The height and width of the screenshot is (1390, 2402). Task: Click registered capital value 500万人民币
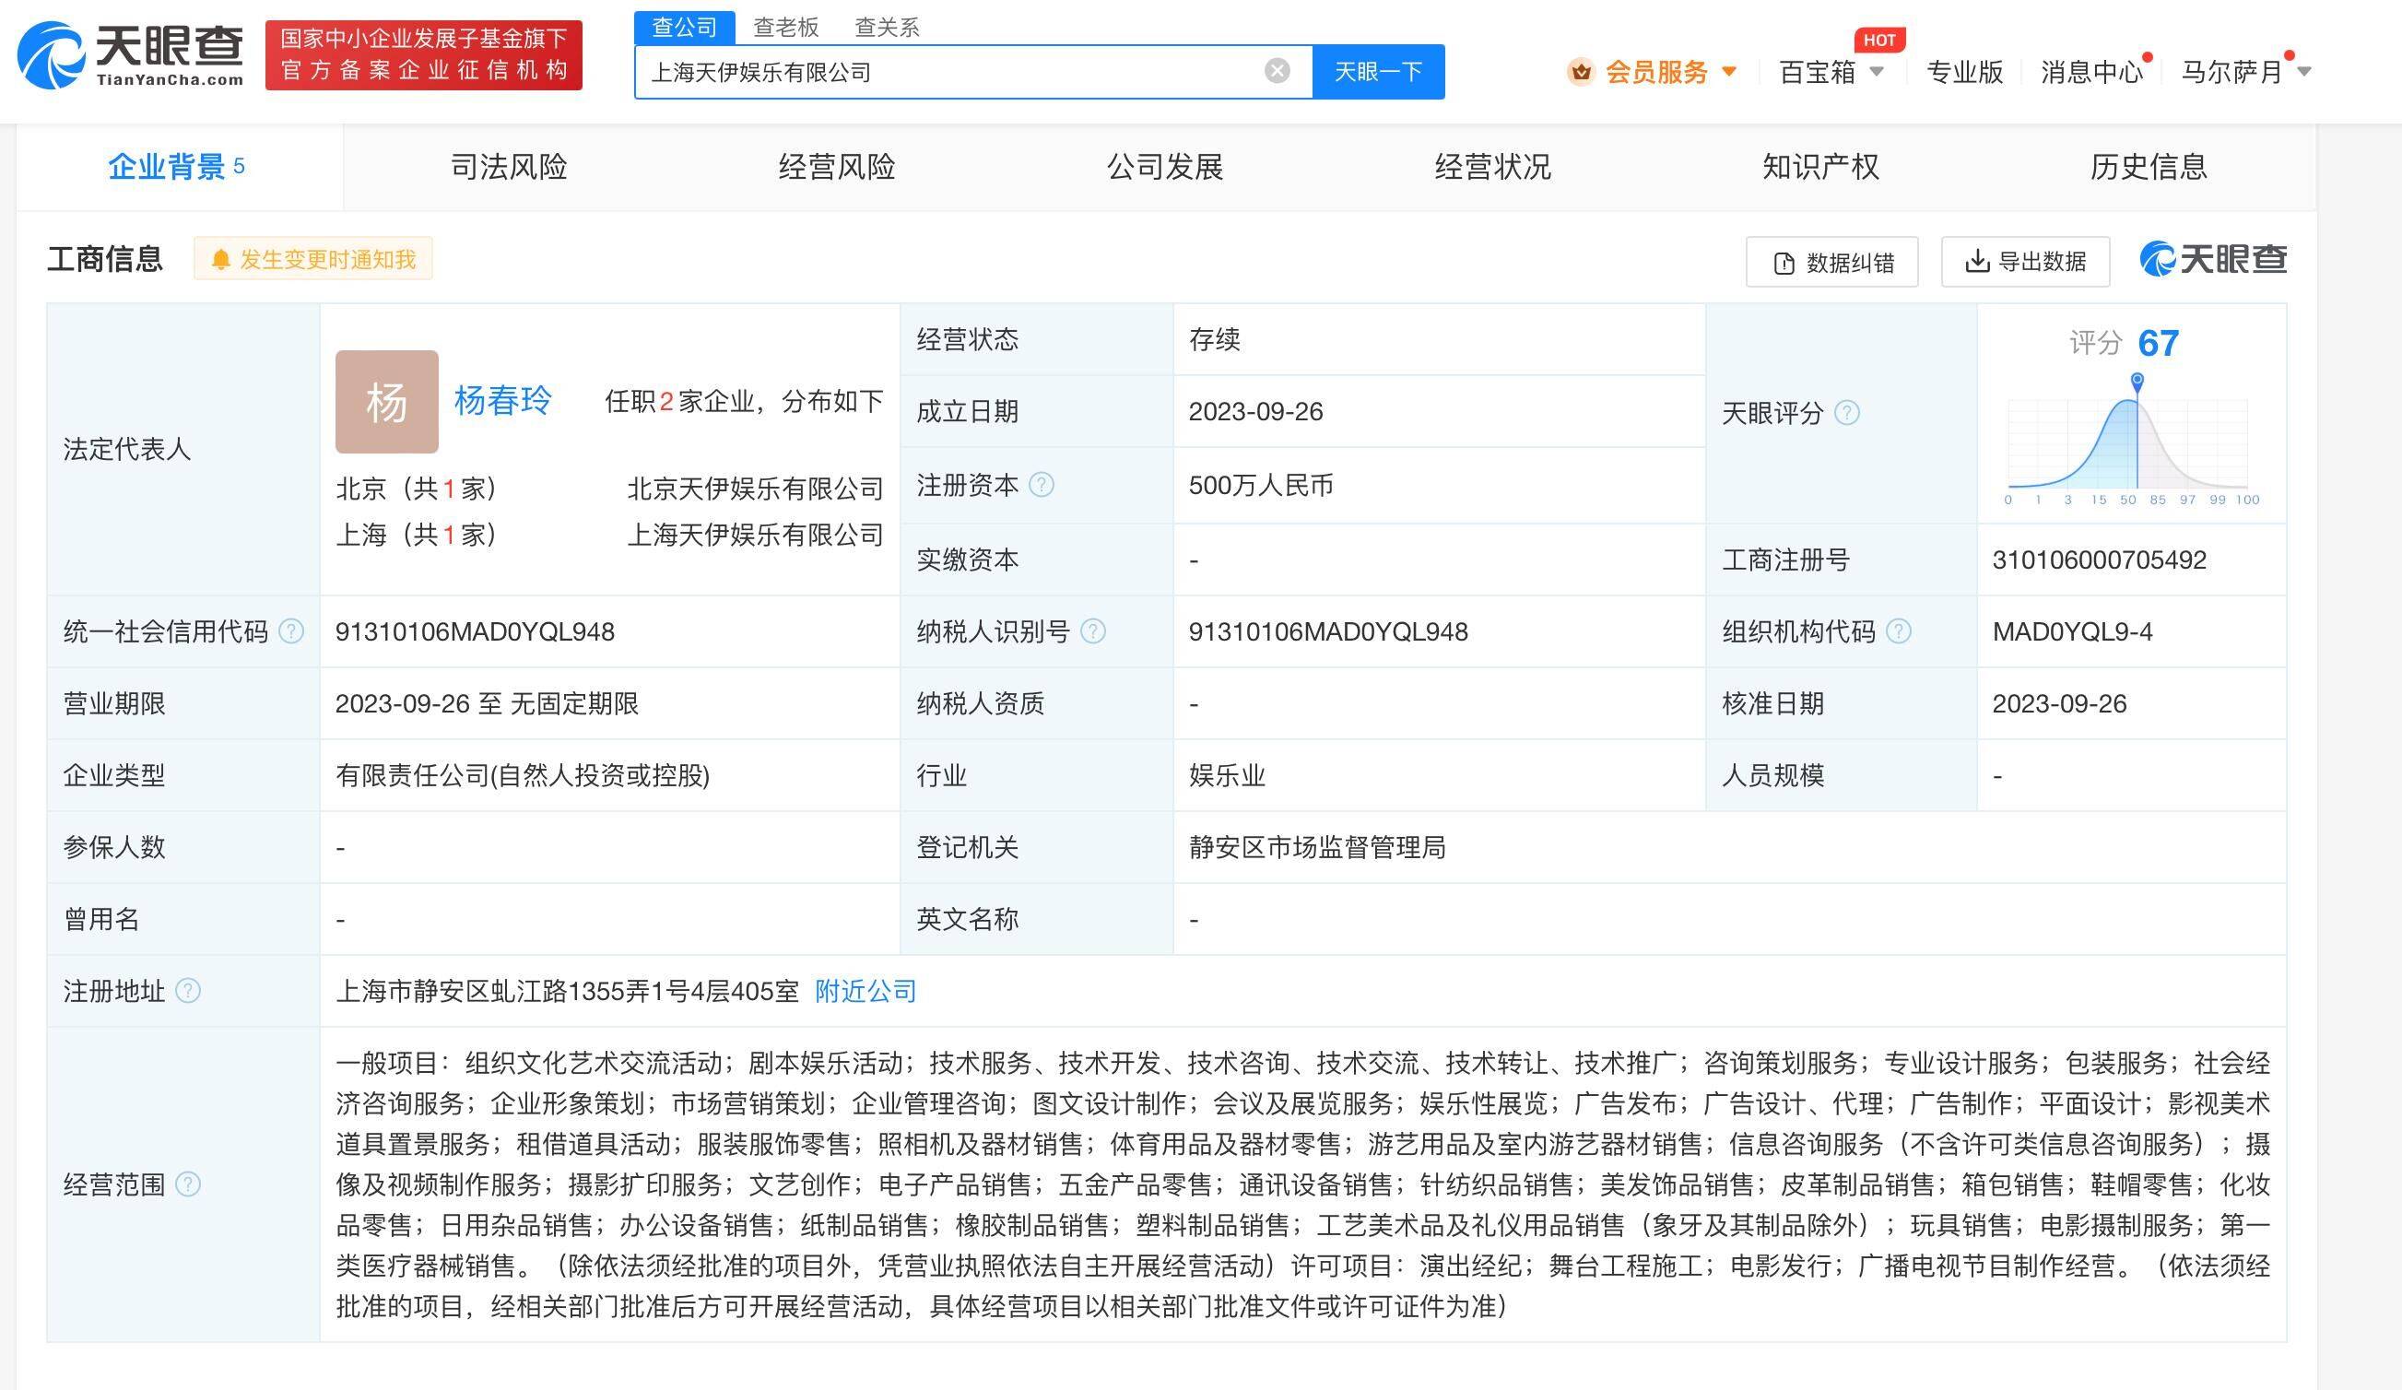pos(1261,485)
